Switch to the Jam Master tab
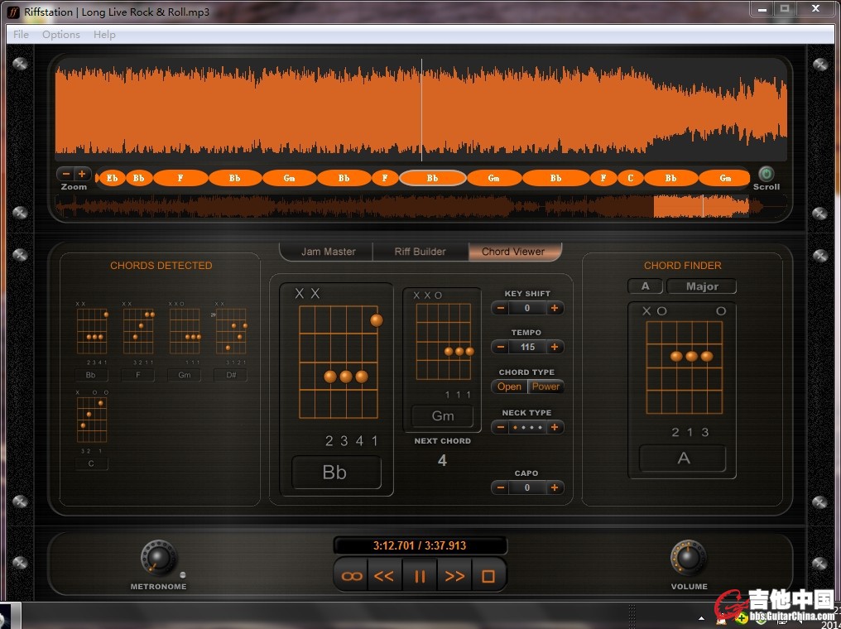 (328, 252)
